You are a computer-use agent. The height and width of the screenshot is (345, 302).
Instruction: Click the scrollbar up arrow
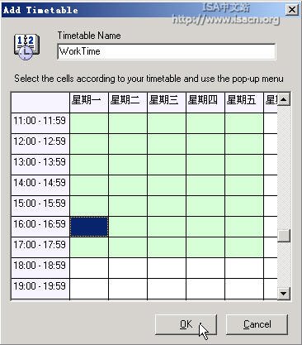click(284, 99)
